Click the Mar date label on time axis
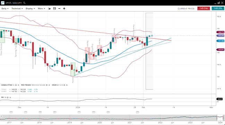Viewport: 225px width, 125px height. [x=211, y=107]
